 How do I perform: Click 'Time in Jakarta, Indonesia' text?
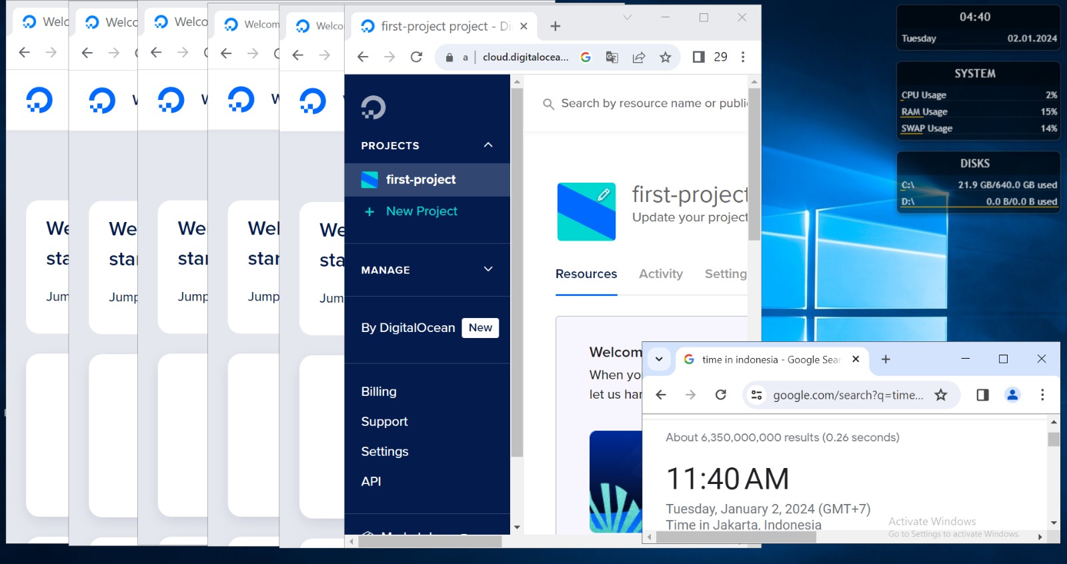tap(744, 525)
